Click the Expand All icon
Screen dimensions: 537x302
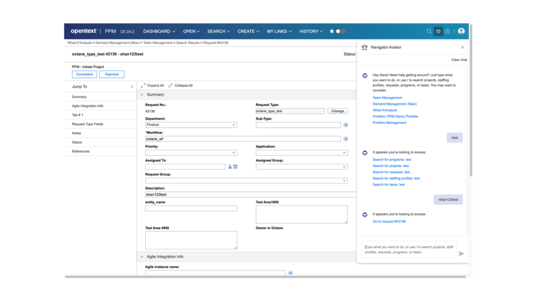143,85
